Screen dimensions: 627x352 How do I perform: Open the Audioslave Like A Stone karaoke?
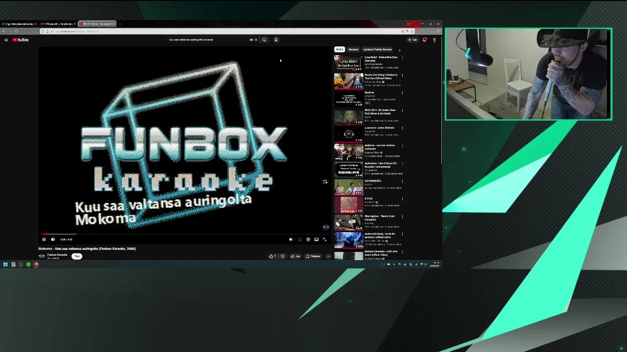(348, 169)
